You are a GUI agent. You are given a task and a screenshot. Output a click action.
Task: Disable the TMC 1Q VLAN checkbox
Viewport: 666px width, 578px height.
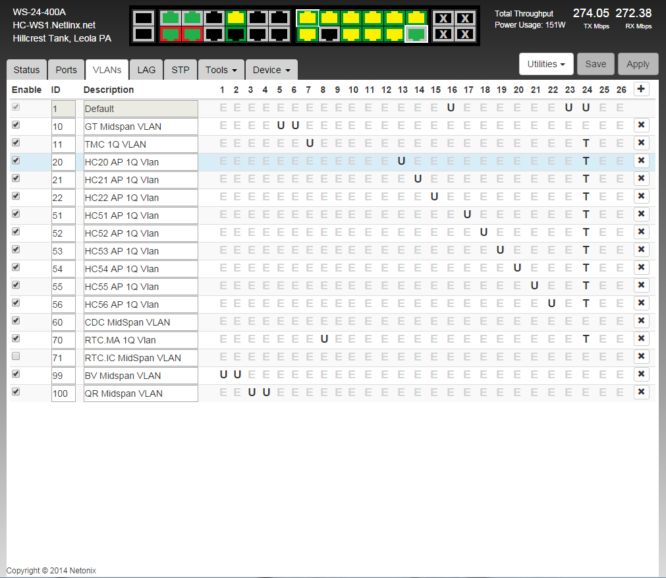tap(16, 143)
